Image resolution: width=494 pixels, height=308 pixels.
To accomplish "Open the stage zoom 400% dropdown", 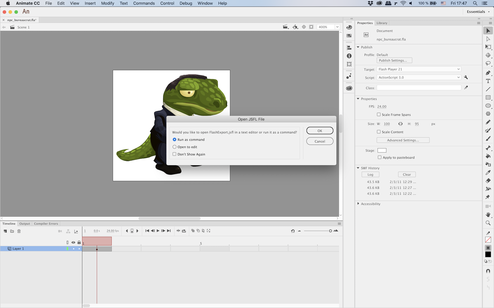I will (x=337, y=27).
